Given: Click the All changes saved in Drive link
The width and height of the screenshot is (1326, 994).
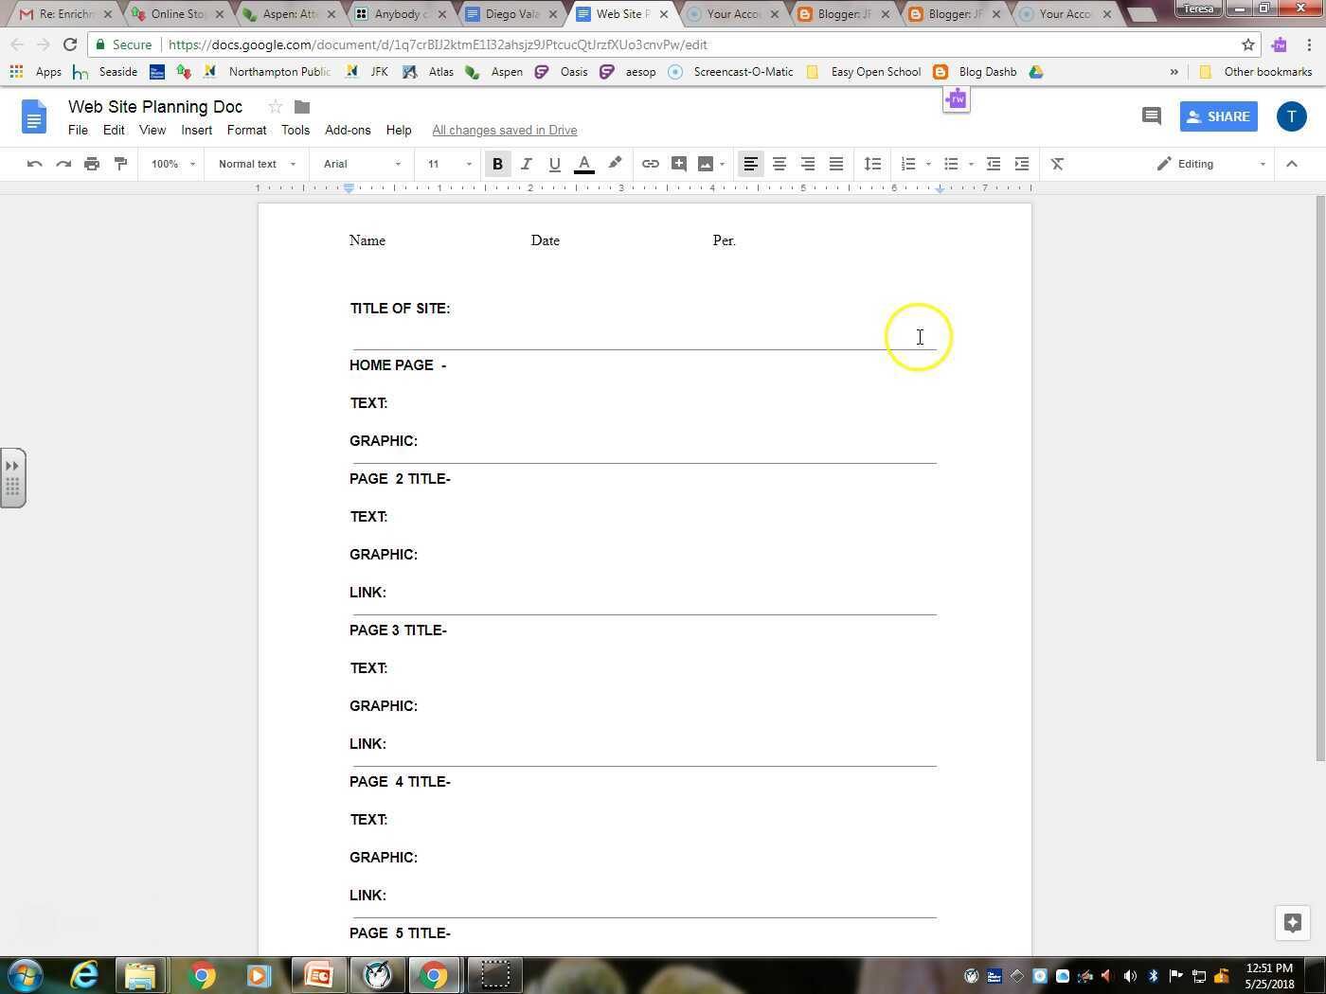Looking at the screenshot, I should [x=504, y=130].
